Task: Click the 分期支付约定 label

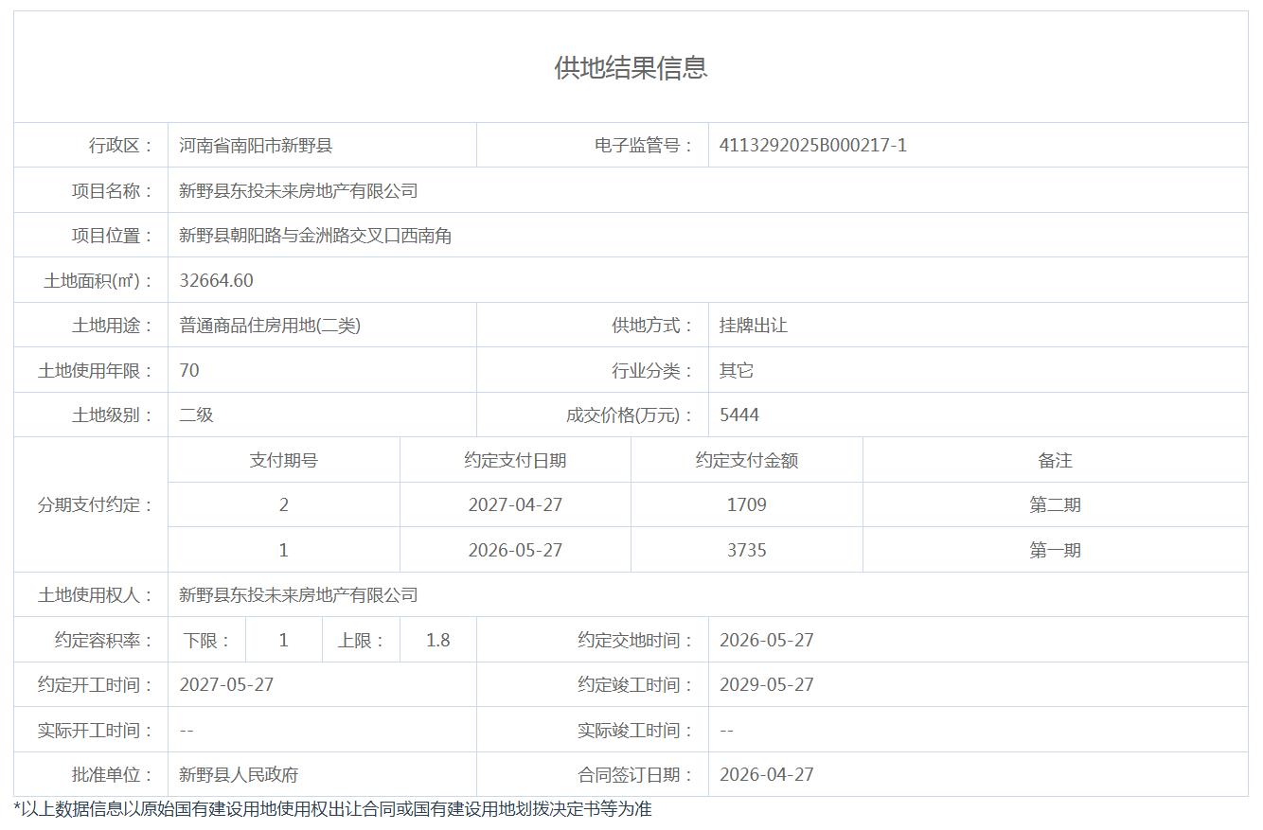Action: (96, 505)
